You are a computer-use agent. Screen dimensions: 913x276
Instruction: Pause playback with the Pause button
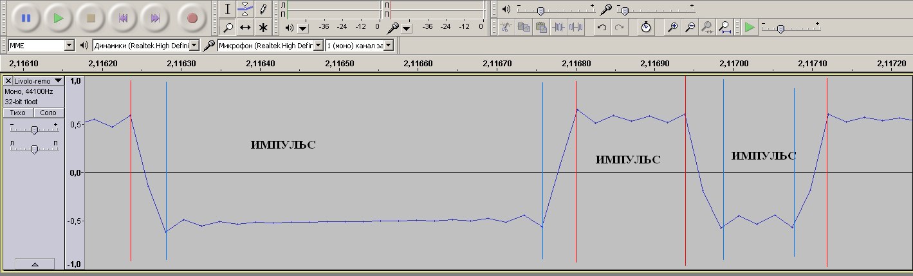pyautogui.click(x=26, y=18)
